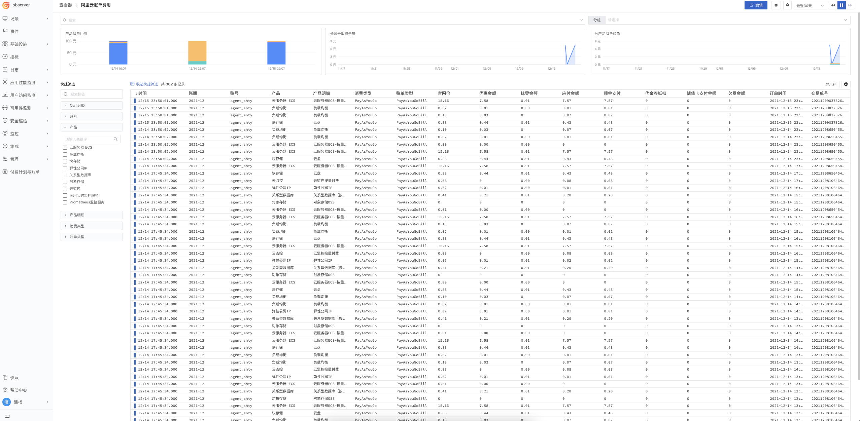Check the 负载均衡 product filter

click(65, 154)
